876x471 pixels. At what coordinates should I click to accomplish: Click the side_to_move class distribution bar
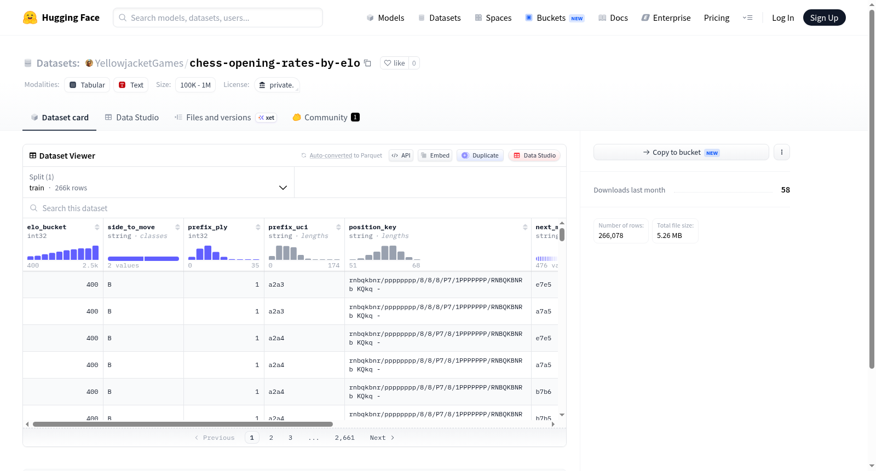point(143,258)
